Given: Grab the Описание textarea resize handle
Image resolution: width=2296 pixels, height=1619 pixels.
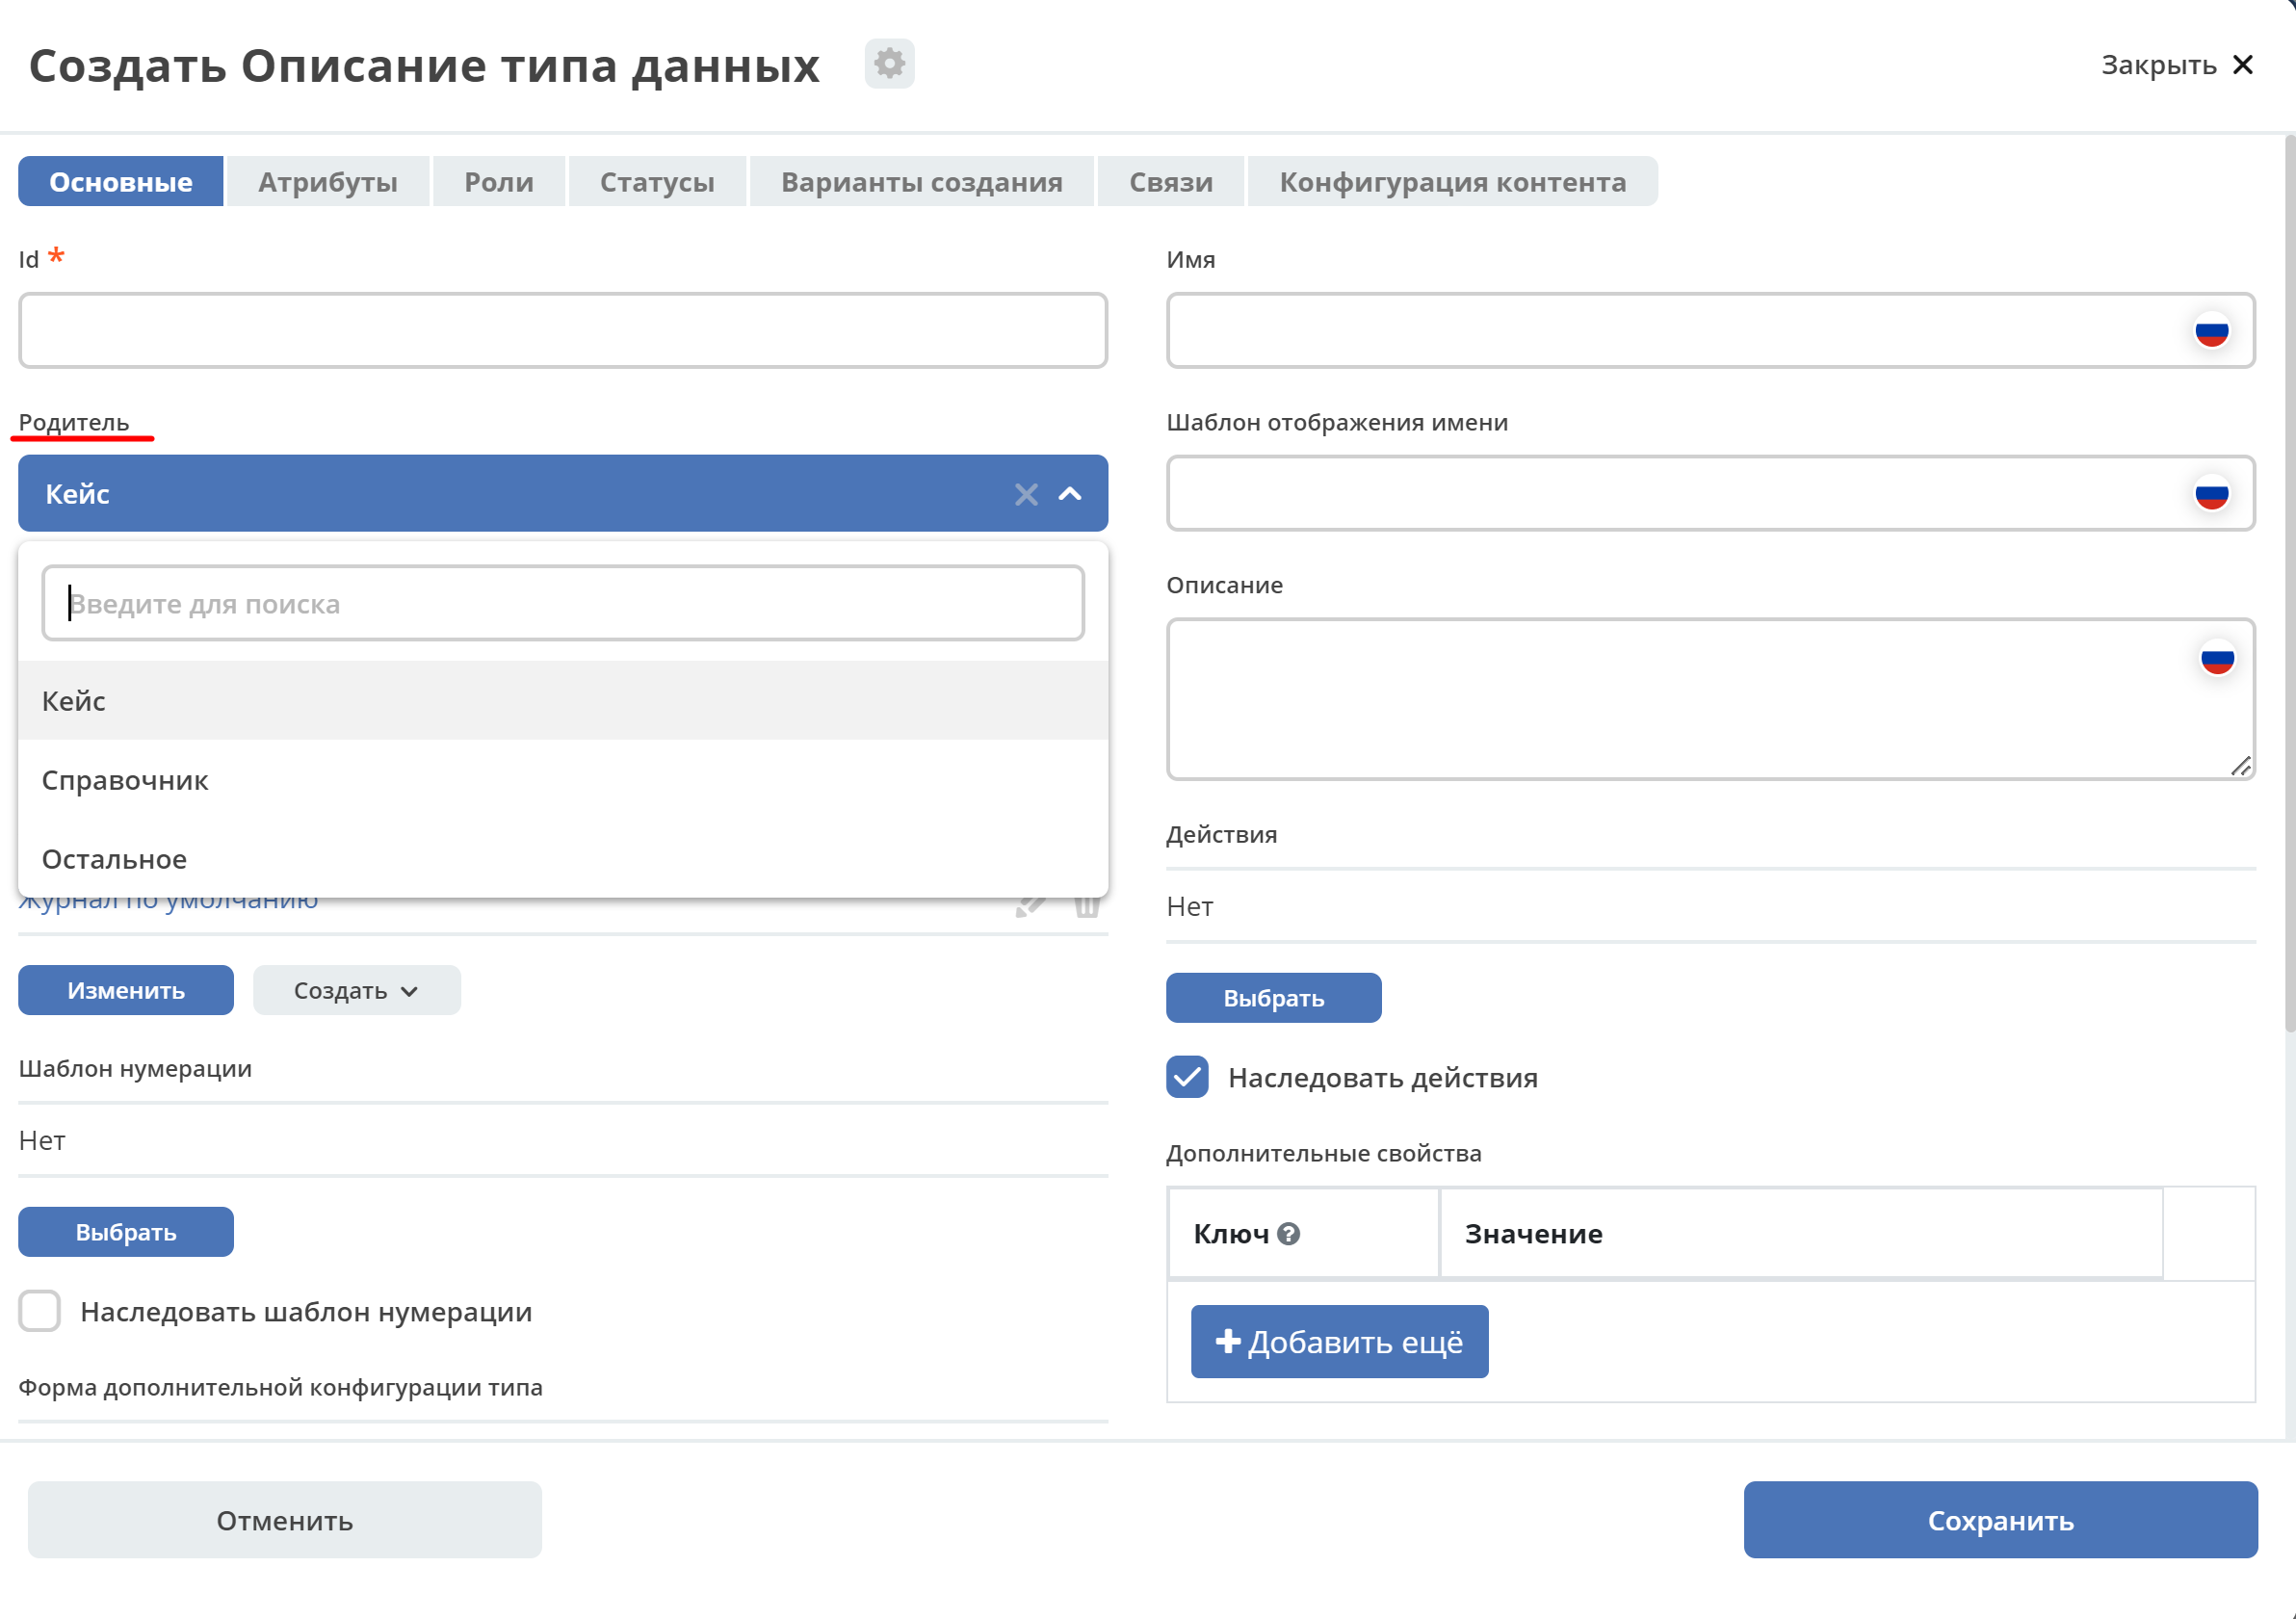Looking at the screenshot, I should click(2240, 766).
